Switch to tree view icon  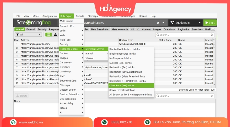click(x=55, y=35)
